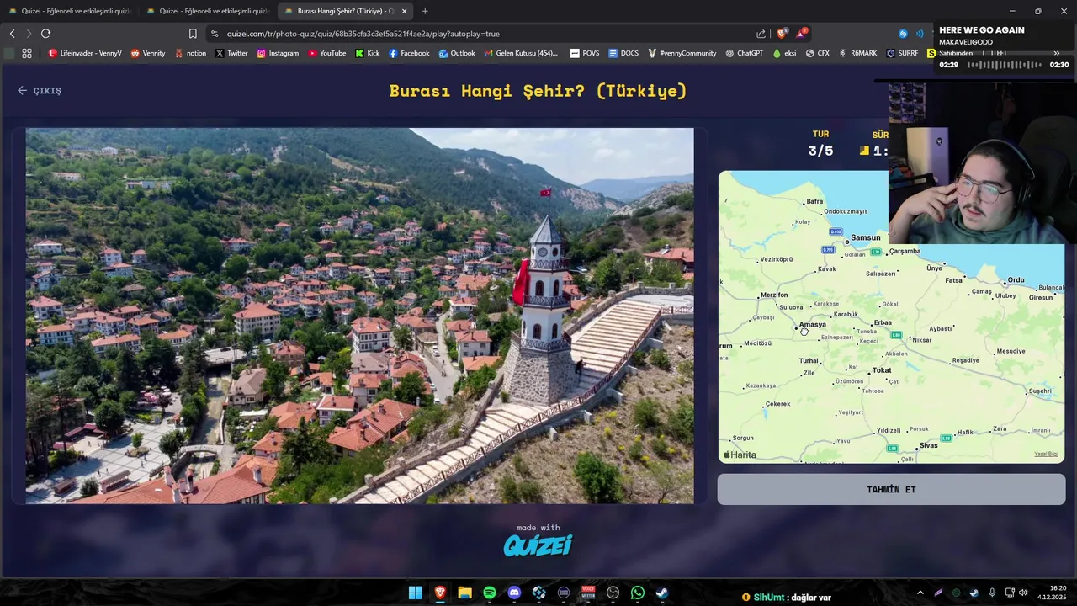The width and height of the screenshot is (1077, 606).
Task: Click the Quizei logo at the bottom
Action: [x=538, y=545]
